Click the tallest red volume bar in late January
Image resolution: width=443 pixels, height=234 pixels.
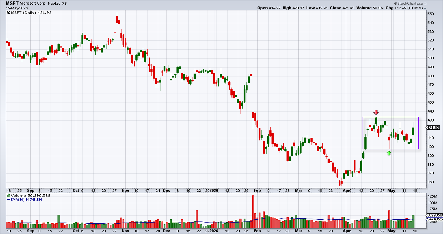click(x=253, y=212)
